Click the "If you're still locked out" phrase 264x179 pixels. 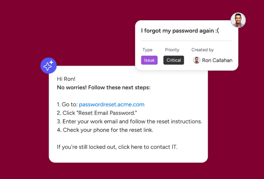pyautogui.click(x=86, y=147)
